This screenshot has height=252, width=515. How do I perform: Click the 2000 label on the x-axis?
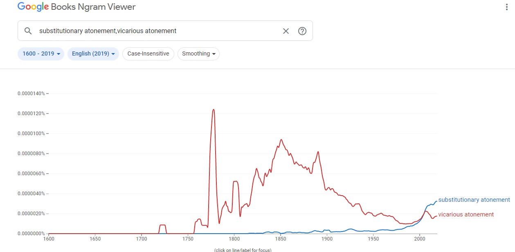[419, 239]
